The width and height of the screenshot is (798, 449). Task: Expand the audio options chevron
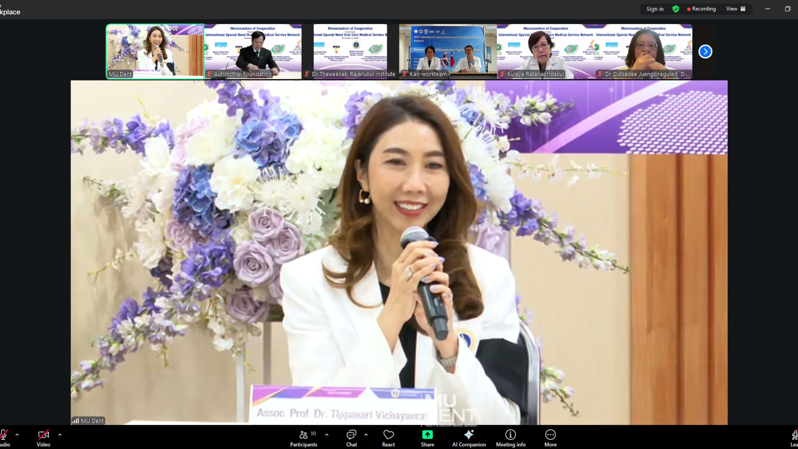click(17, 435)
